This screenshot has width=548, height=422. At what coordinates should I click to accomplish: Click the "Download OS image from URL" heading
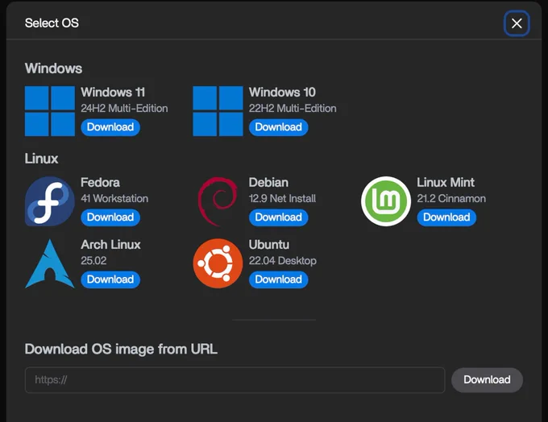[x=121, y=349]
